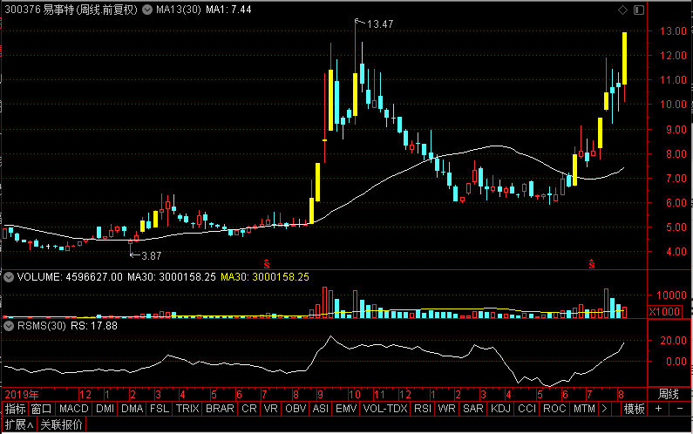Screen dimensions: 693x434
Task: Switch to the 指标 tab
Action: click(x=15, y=409)
